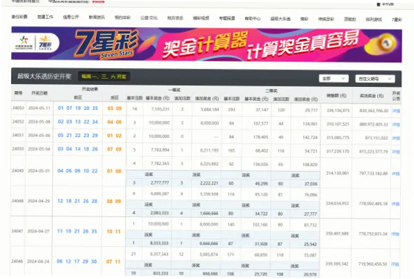Click prize value 2,777,777
The width and height of the screenshot is (414, 279).
[160, 183]
